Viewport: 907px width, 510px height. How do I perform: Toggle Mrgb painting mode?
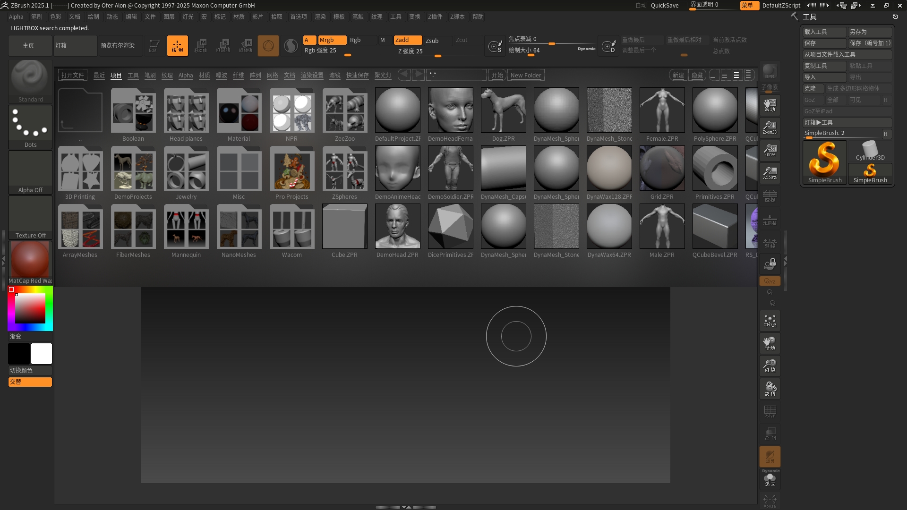click(x=332, y=40)
